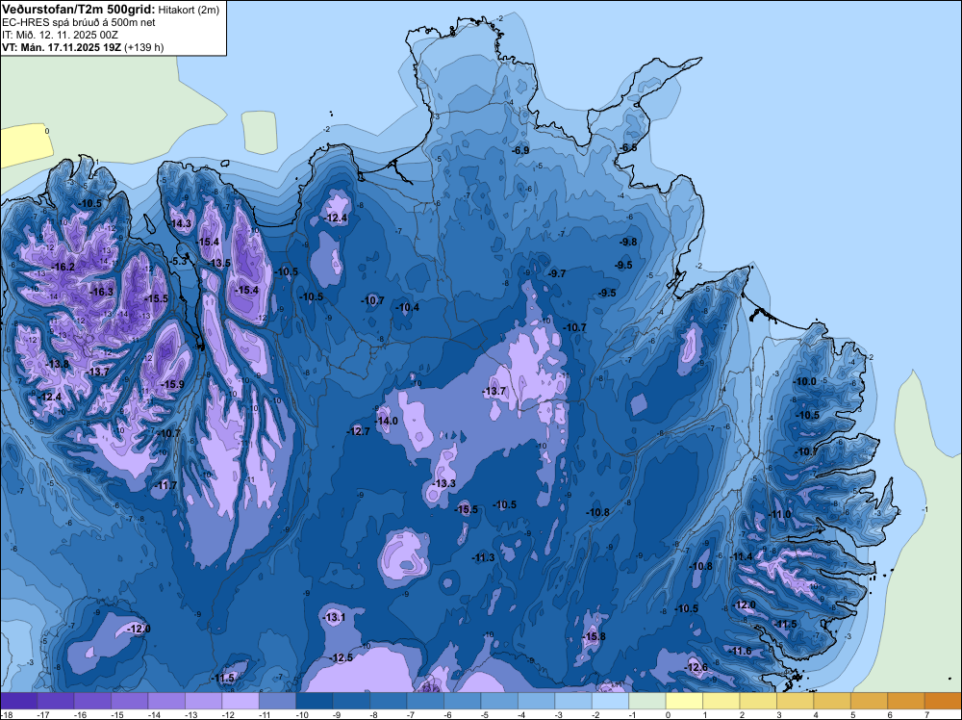Click the -11.7 temperature value on the map
This screenshot has height=720, width=962.
165,485
